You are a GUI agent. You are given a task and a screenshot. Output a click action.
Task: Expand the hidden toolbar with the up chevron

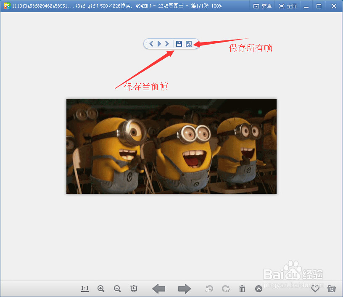(x=259, y=289)
